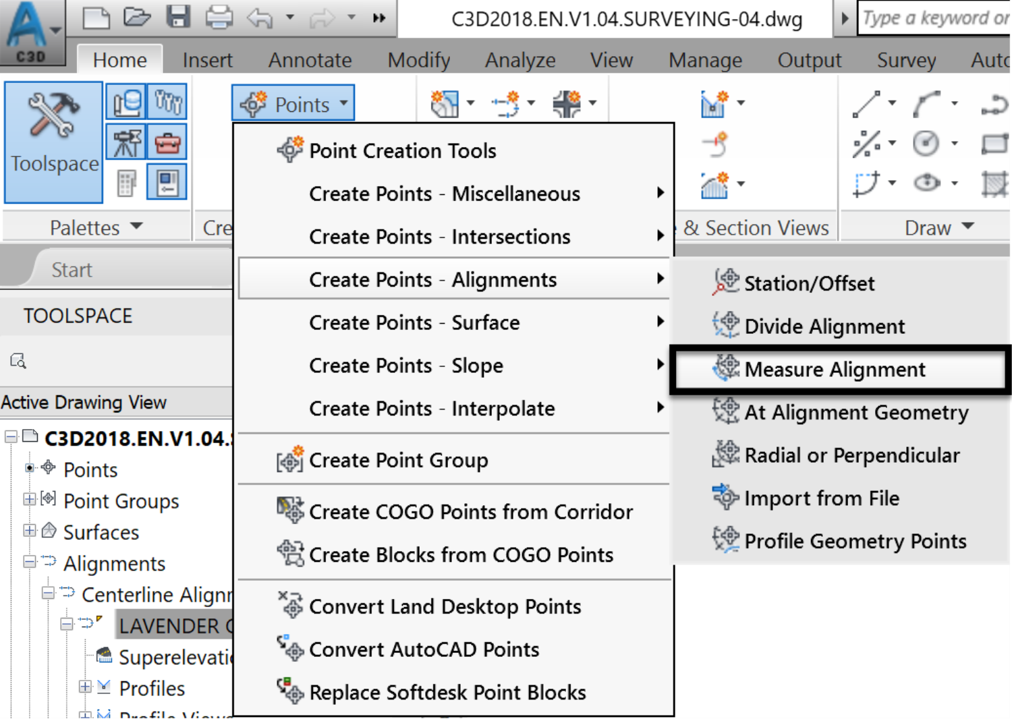Click the Hatch tool icon
Viewport: 1012px width, 719px height.
tap(995, 183)
